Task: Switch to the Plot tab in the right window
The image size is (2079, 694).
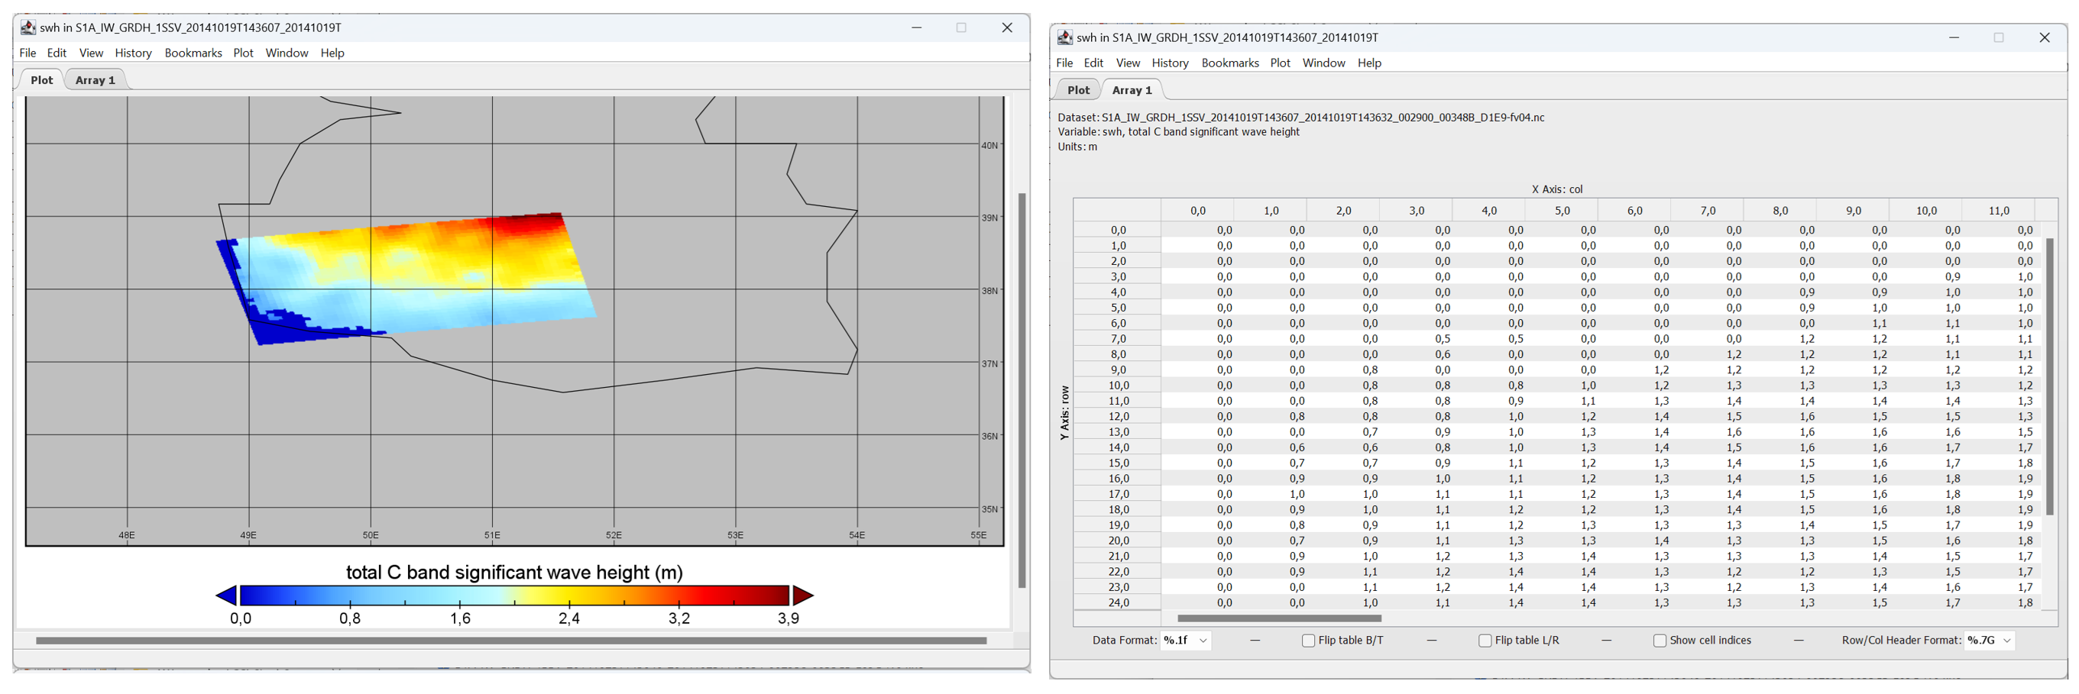Action: pyautogui.click(x=1078, y=90)
